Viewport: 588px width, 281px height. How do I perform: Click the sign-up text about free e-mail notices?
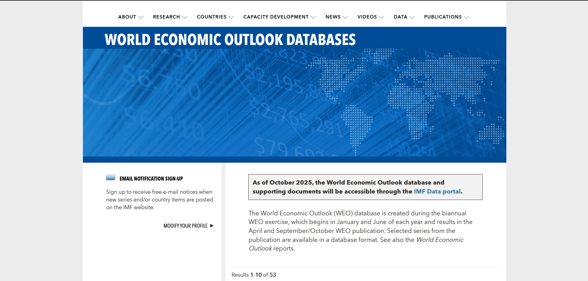point(159,200)
